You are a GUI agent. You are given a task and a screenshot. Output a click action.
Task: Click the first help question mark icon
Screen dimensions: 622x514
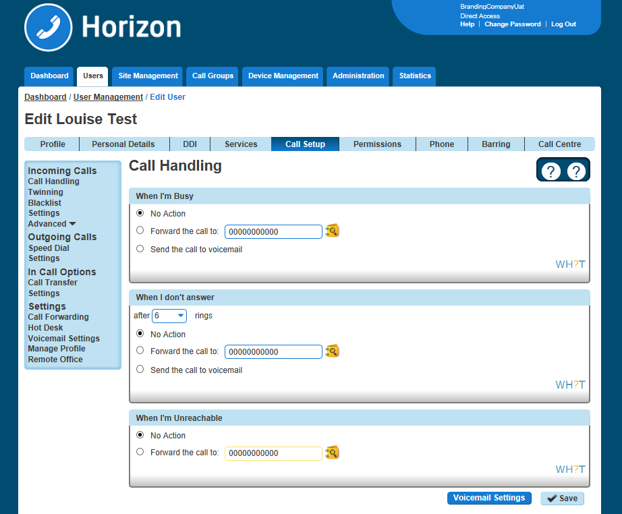(550, 171)
